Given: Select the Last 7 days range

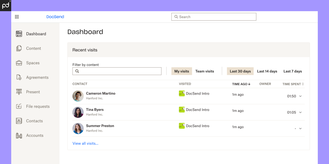Looking at the screenshot, I should 293,71.
